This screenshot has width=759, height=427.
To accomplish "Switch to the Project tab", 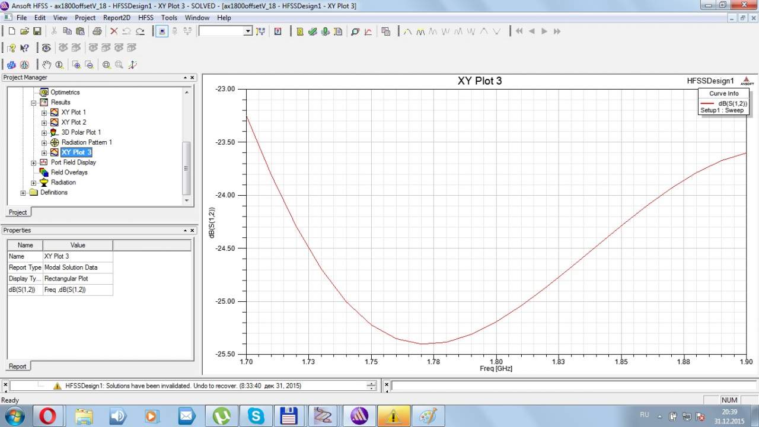I will pyautogui.click(x=17, y=212).
